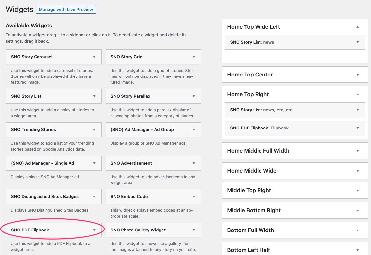Expand the SNO Story List available widget arrow
The image size is (371, 255).
(x=94, y=96)
